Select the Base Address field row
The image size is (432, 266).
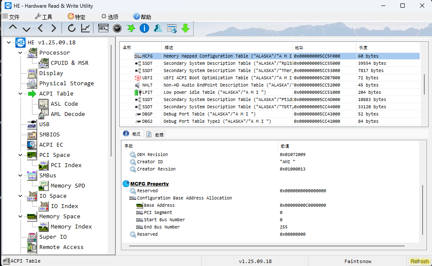click(270, 205)
